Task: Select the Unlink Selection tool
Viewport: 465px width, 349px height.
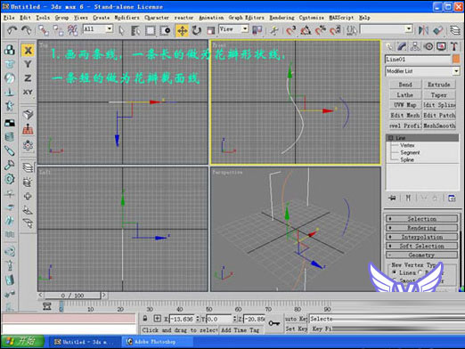Action: pyautogui.click(x=58, y=30)
